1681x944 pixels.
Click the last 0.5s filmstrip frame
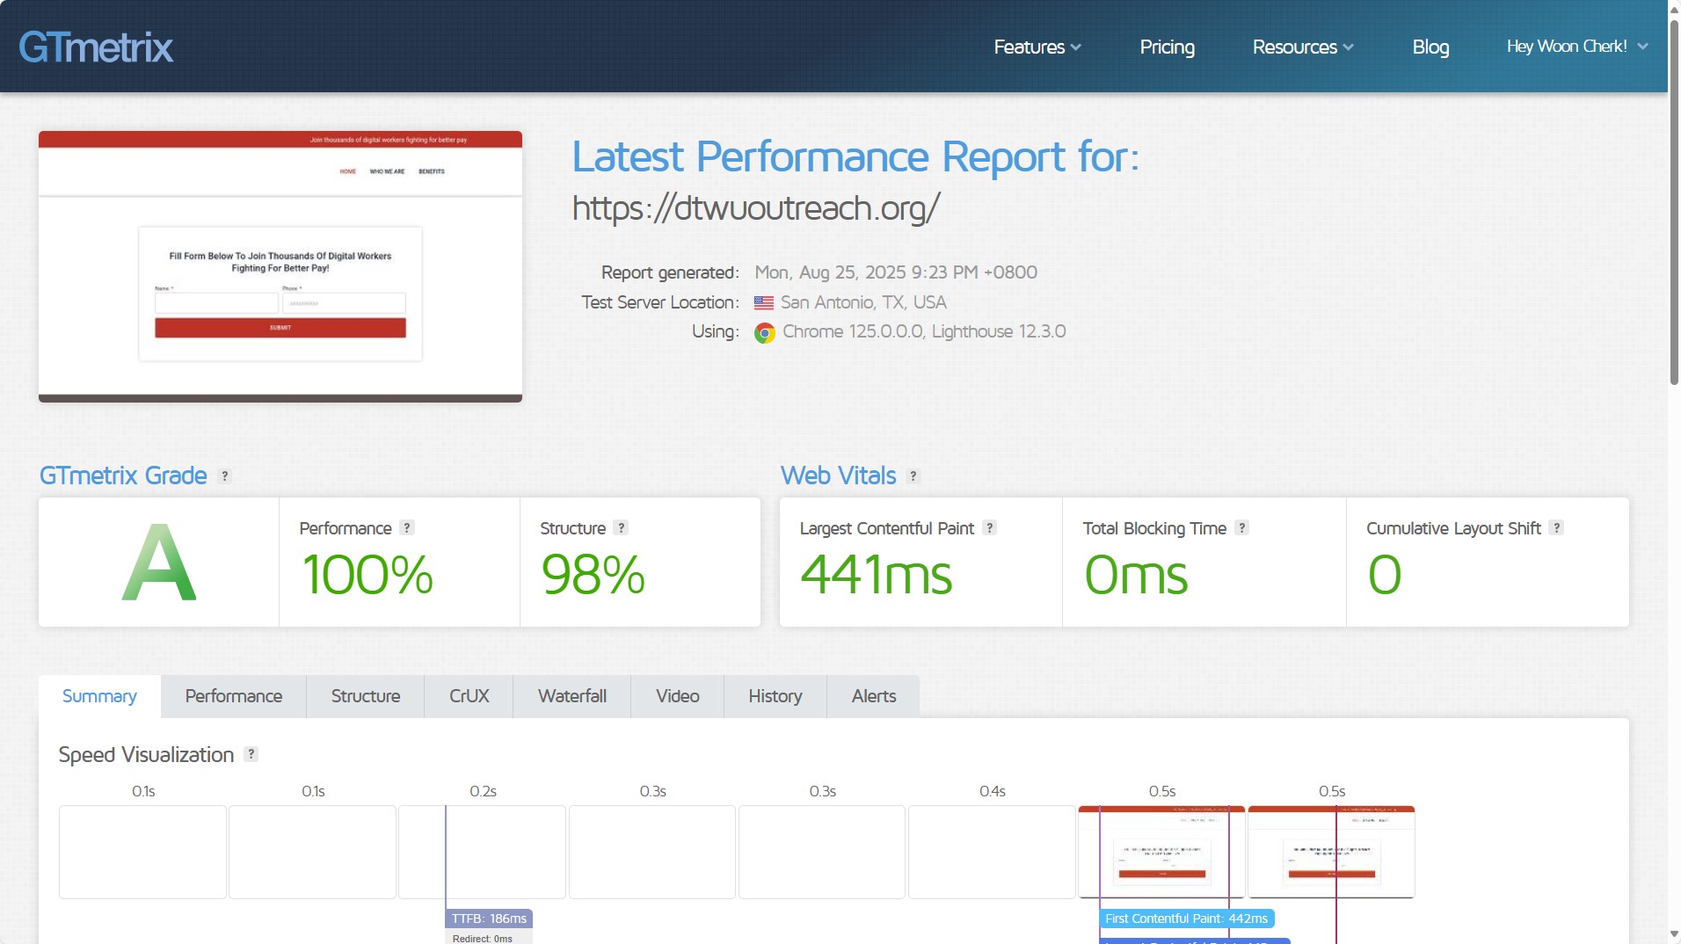click(x=1331, y=852)
